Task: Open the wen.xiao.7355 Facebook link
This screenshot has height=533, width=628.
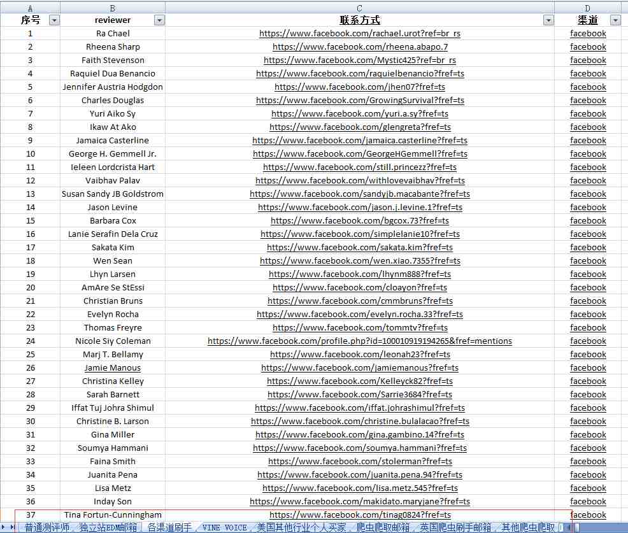Action: tap(360, 260)
